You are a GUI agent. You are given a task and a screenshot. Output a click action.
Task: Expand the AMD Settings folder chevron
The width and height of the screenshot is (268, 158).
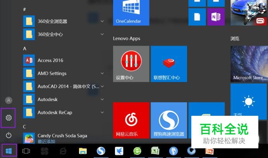(x=102, y=73)
